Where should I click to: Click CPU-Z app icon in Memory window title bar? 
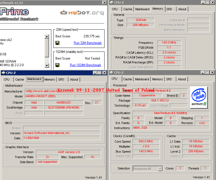pyautogui.click(x=112, y=2)
